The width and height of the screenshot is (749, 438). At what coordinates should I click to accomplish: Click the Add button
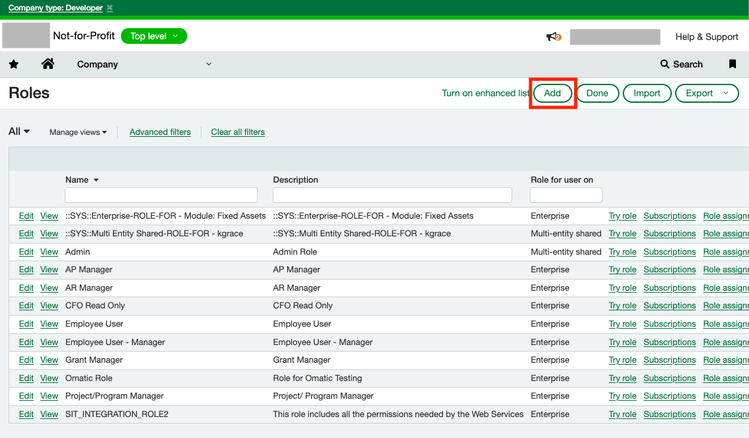click(x=553, y=93)
